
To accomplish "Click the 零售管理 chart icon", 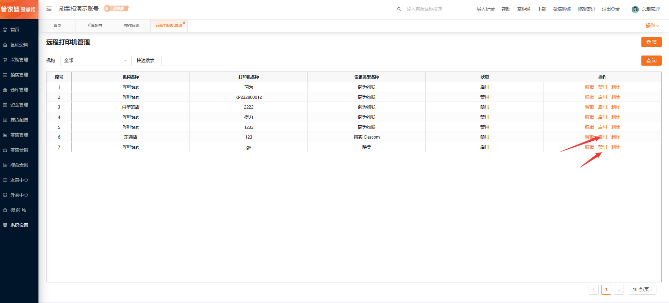I will 5,135.
